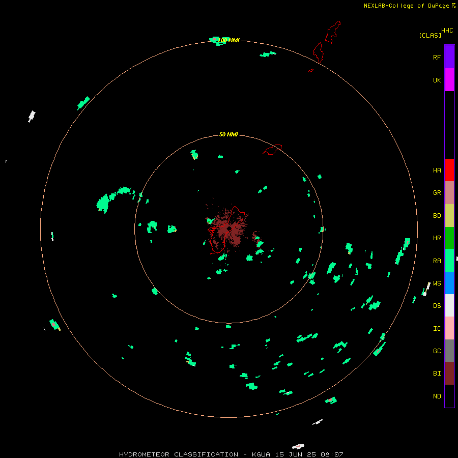Screen dimensions: 458x458
Task: Click the UK magenta legend swatch
Action: tap(449, 80)
